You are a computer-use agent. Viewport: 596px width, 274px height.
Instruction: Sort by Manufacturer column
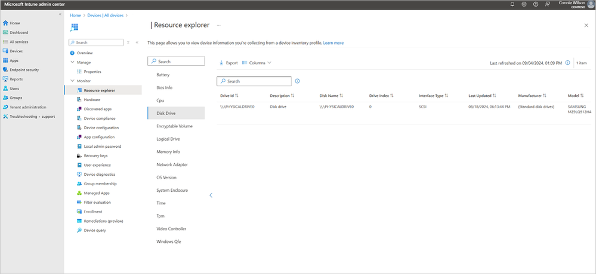click(532, 96)
